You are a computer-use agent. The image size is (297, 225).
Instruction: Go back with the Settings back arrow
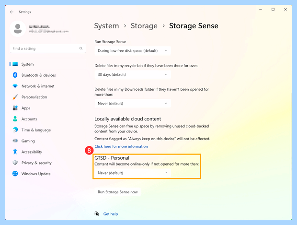click(x=11, y=12)
